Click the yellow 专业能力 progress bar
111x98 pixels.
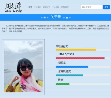(76, 50)
